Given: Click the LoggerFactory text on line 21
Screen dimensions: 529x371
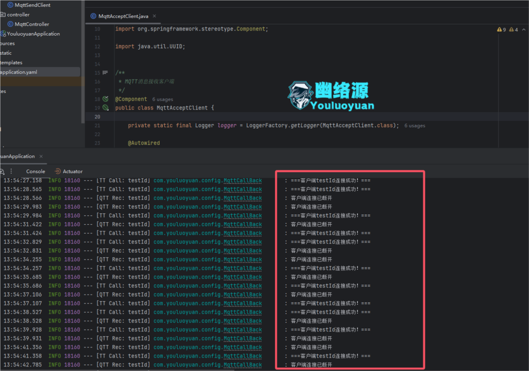Looking at the screenshot, I should point(267,126).
